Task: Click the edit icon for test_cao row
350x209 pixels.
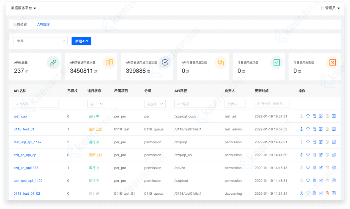Action: pos(321,116)
